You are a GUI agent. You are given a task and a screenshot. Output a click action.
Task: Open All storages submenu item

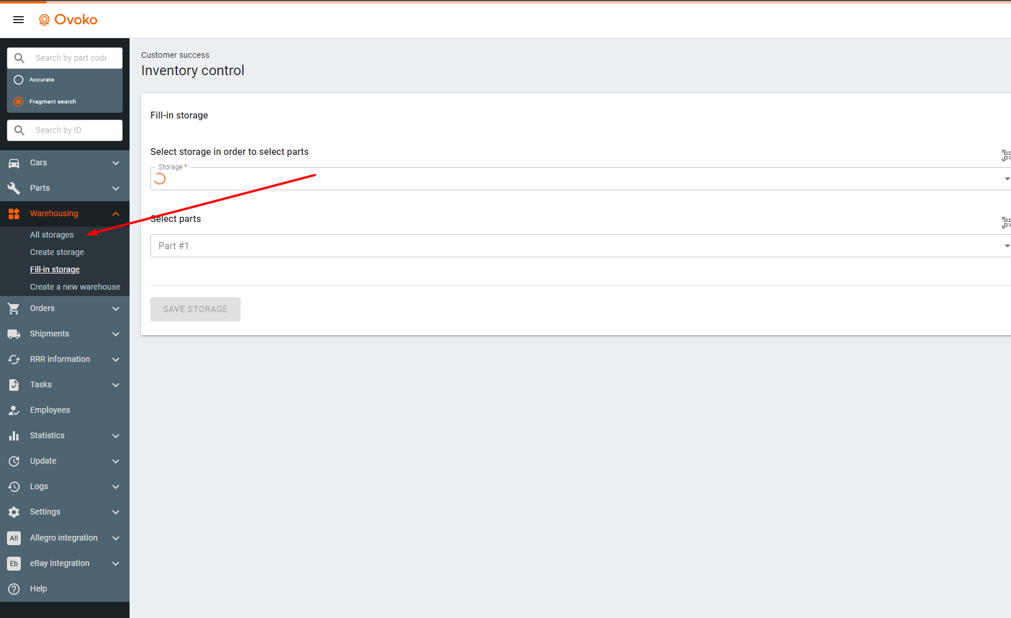tap(52, 235)
